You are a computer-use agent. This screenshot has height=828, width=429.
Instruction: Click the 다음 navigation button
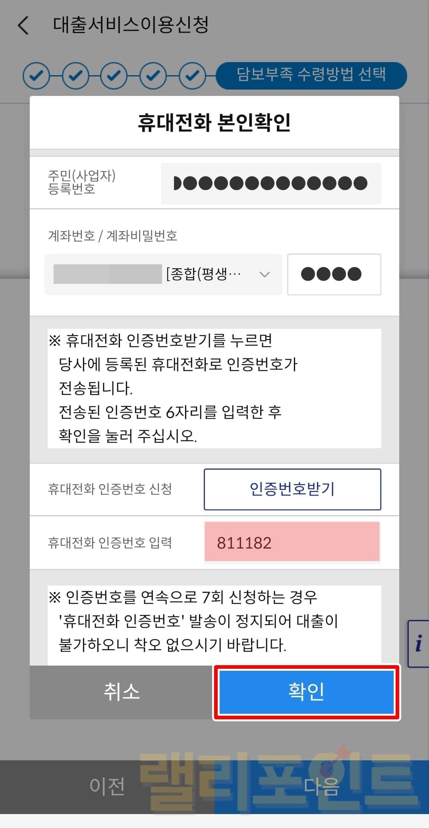pyautogui.click(x=322, y=786)
